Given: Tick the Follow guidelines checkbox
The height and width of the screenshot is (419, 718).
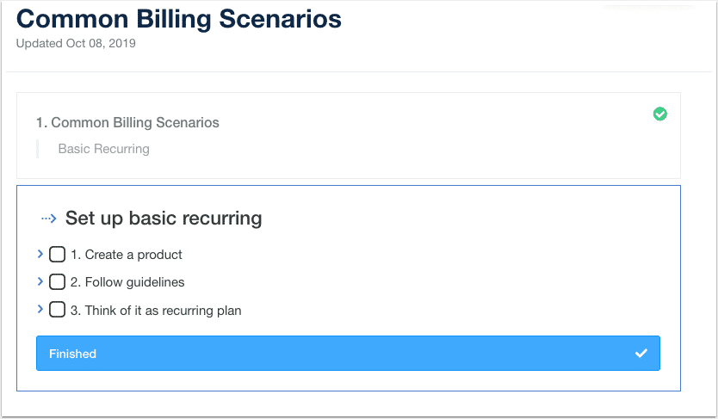Looking at the screenshot, I should tap(57, 282).
